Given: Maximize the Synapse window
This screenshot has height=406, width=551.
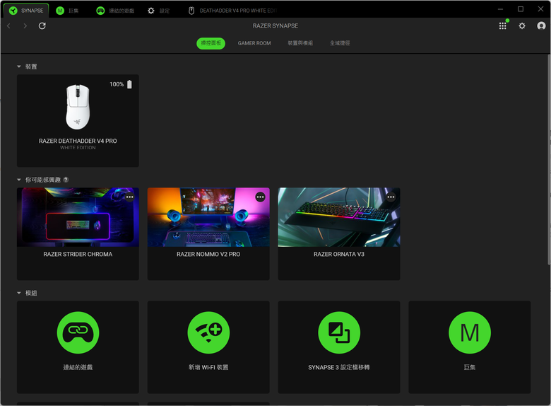Looking at the screenshot, I should click(521, 9).
